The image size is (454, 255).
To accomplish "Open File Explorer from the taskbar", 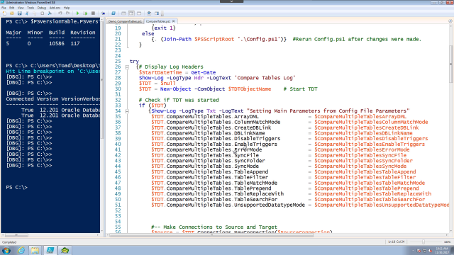I will pyautogui.click(x=35, y=250).
